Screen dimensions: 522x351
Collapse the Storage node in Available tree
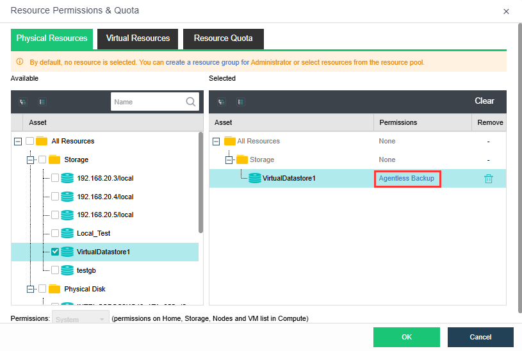coord(30,159)
